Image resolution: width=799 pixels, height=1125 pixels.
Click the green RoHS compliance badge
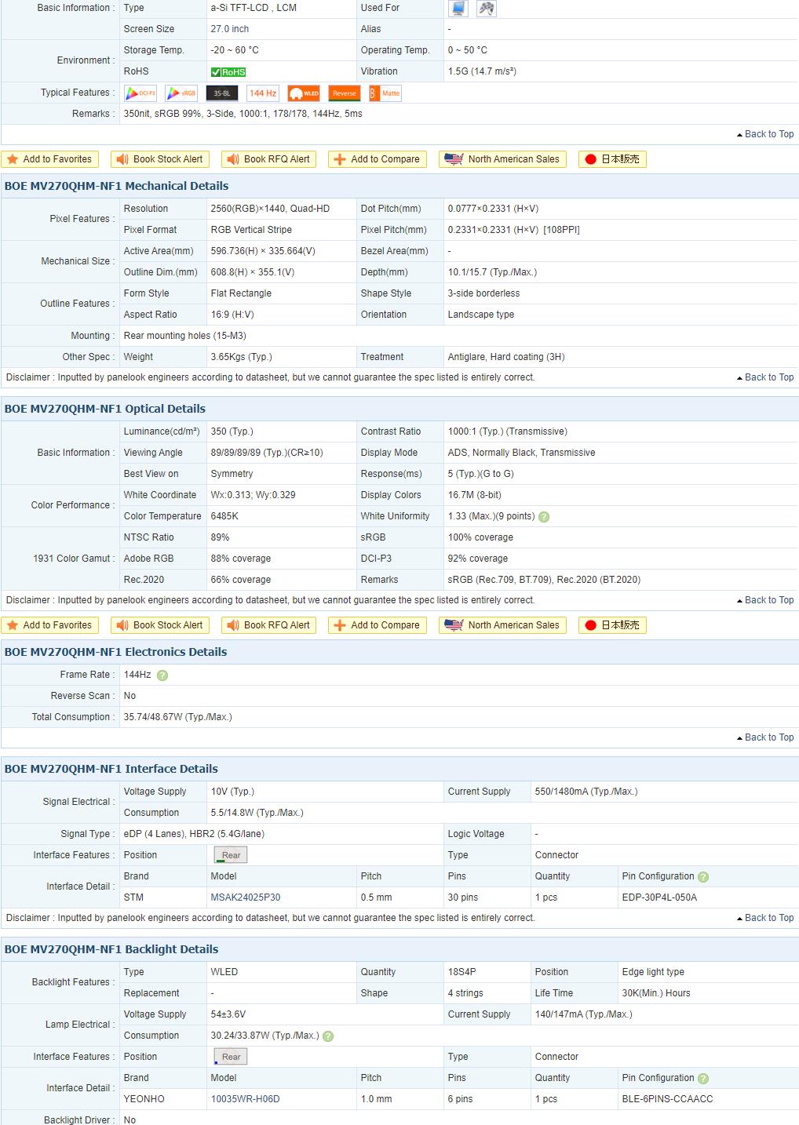[x=228, y=72]
